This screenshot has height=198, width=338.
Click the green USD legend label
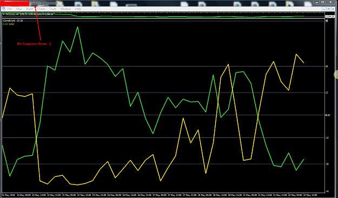pos(5,24)
